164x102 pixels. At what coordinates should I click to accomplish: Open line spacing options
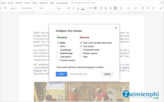pyautogui.click(x=121, y=8)
